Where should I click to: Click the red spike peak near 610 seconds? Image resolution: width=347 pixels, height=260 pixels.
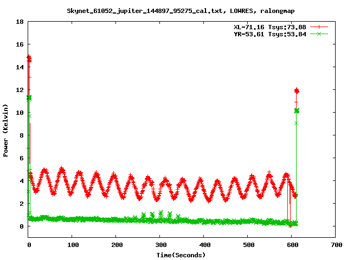coord(297,90)
